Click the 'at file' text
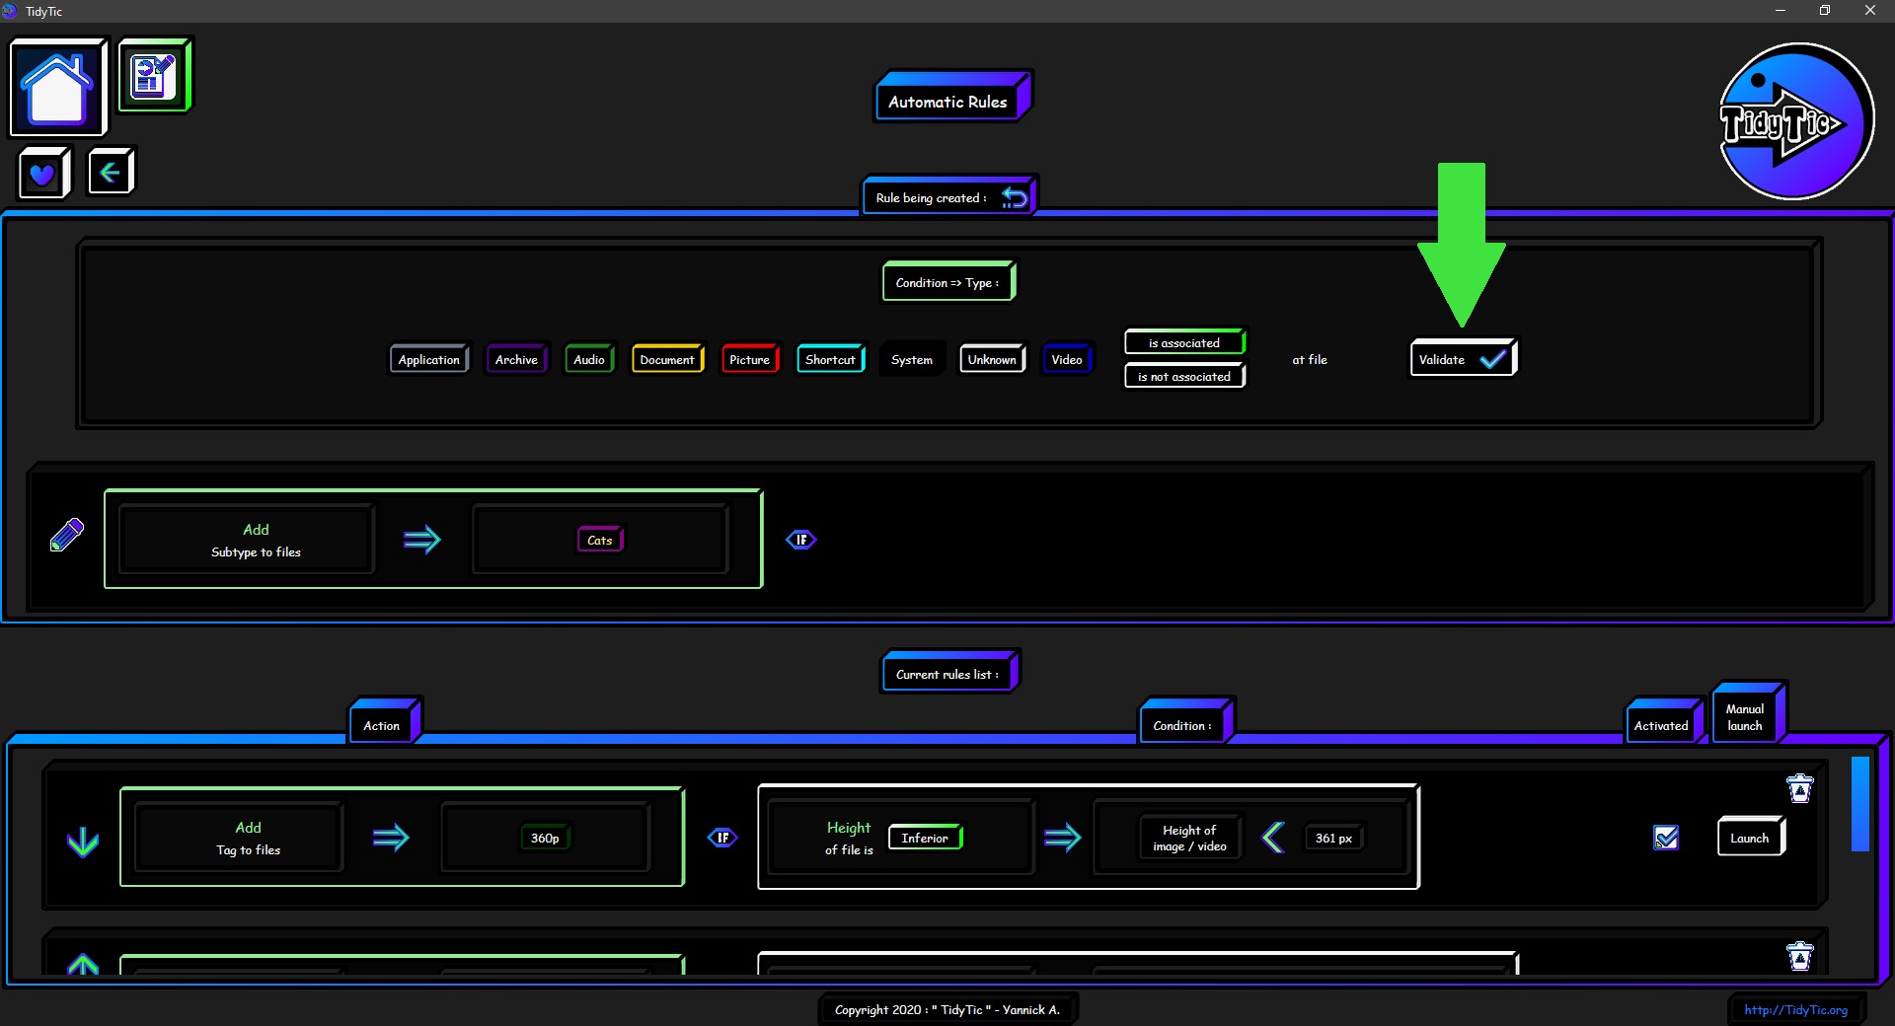This screenshot has width=1895, height=1026. (1310, 360)
